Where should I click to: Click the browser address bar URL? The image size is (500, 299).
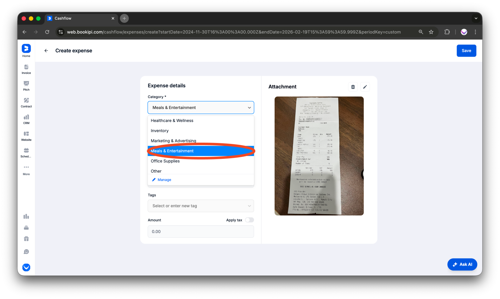tap(234, 32)
